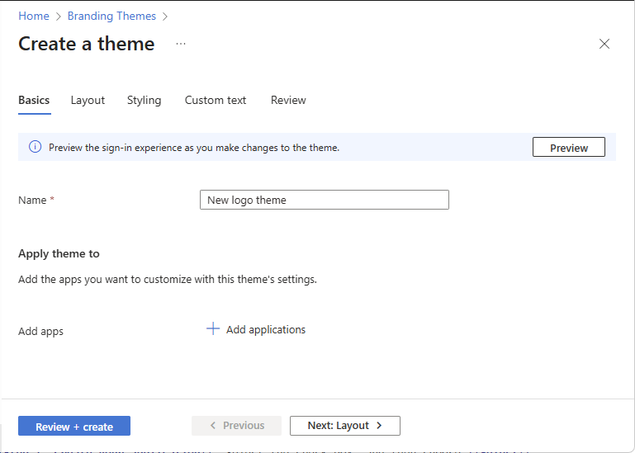Open the Branding Themes breadcrumb link

click(111, 17)
